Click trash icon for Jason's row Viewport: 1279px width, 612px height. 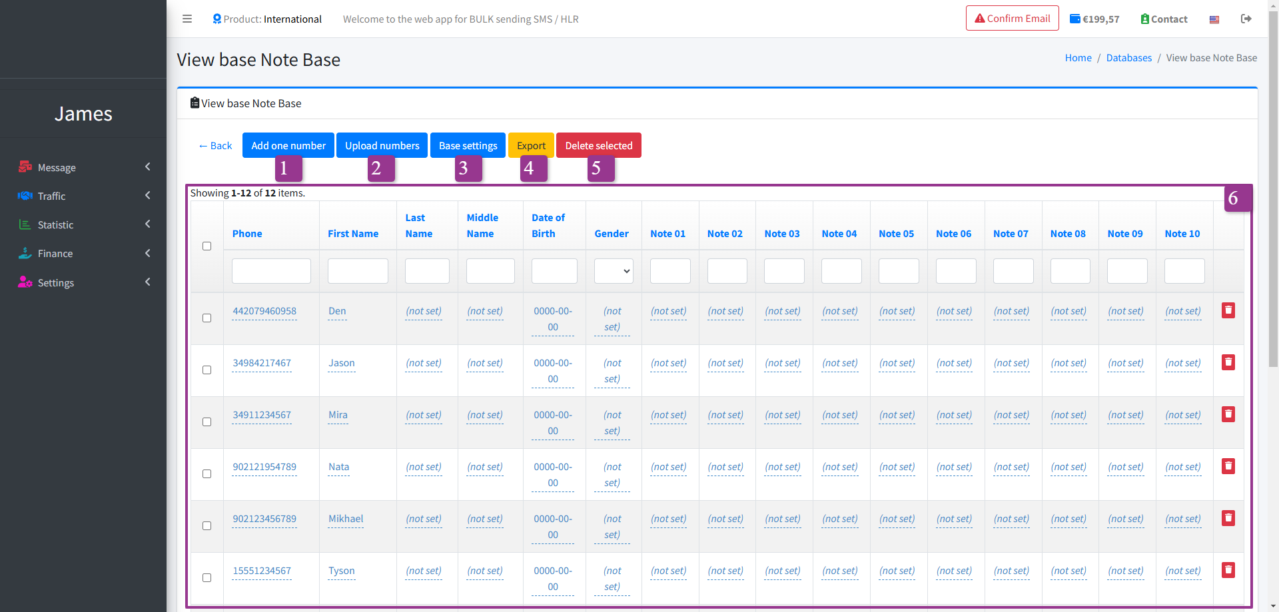1228,362
